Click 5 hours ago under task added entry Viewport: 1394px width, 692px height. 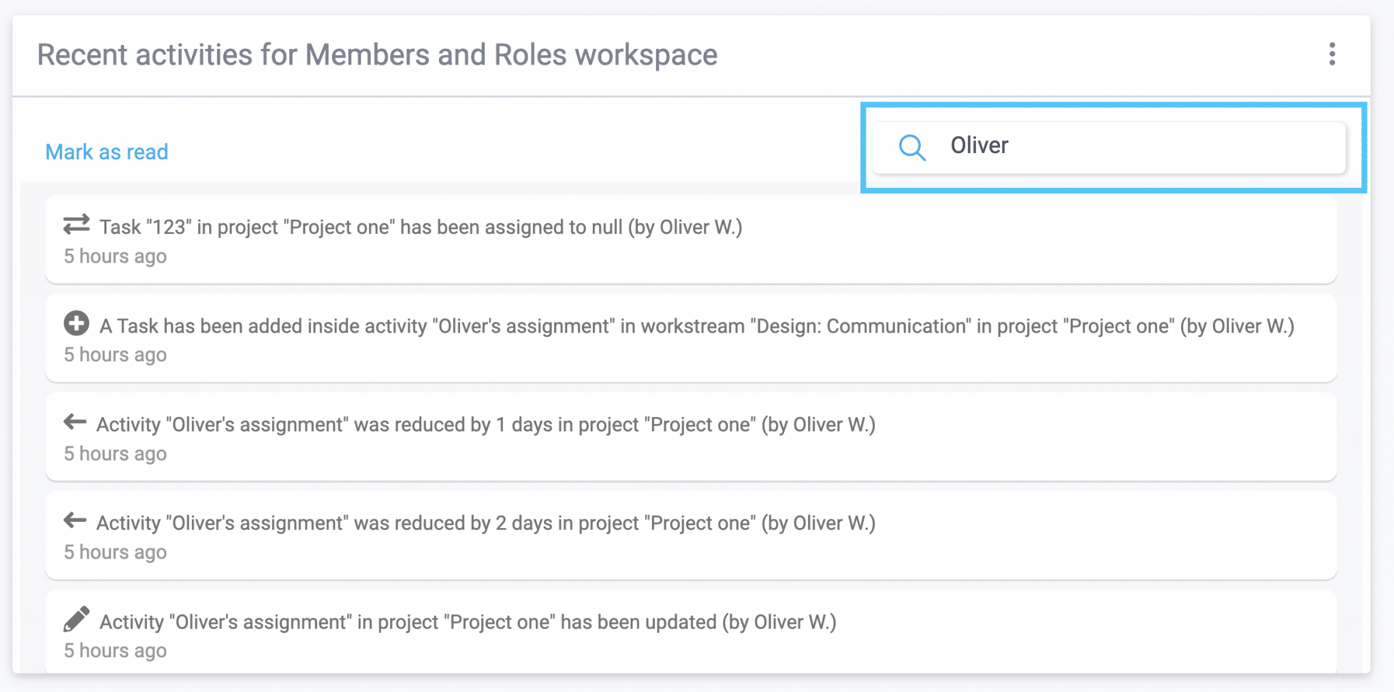[x=115, y=355]
